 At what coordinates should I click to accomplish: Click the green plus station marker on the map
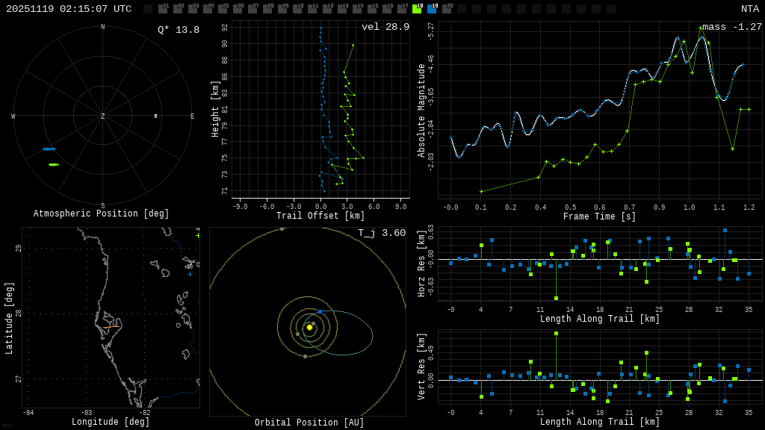197,236
